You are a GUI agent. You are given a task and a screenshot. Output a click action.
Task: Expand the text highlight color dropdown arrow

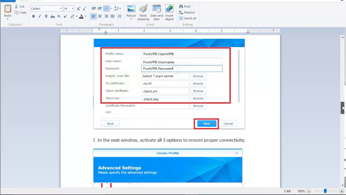(76, 17)
